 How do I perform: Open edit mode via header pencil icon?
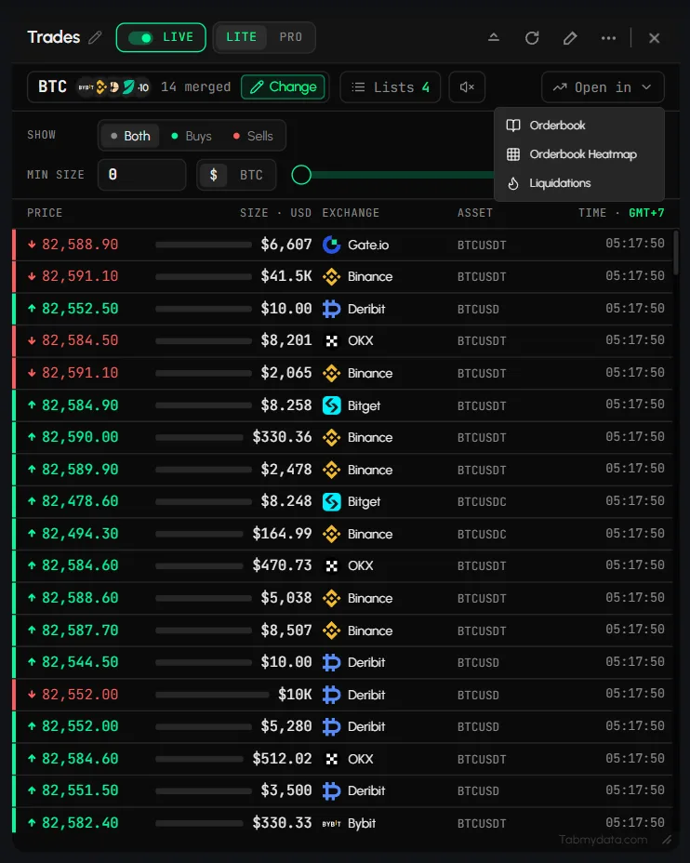[x=570, y=38]
